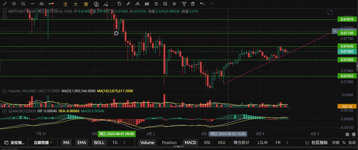Open 社区指标 community indicators
The height and width of the screenshot is (150, 358).
pos(316,143)
